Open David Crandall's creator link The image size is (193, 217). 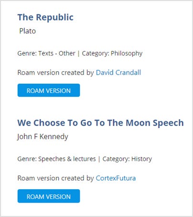click(x=118, y=73)
